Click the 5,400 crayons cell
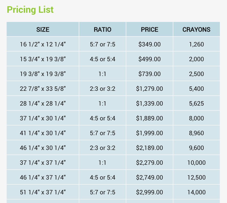Viewport: 227px width, 203px height. tap(196, 89)
